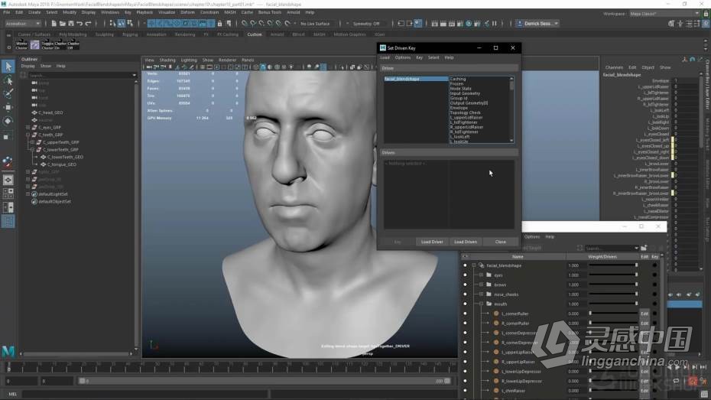Click Close button in Set Driven Key
This screenshot has width=711, height=400.
[x=500, y=242]
